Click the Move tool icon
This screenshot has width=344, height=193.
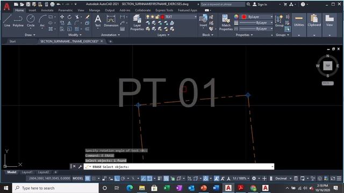62,17
